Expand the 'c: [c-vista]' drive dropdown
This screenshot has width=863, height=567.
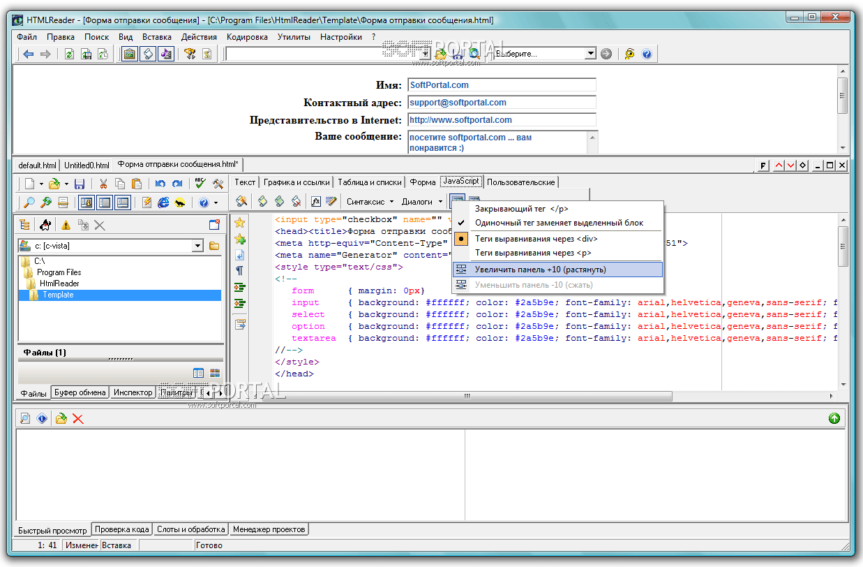click(197, 246)
